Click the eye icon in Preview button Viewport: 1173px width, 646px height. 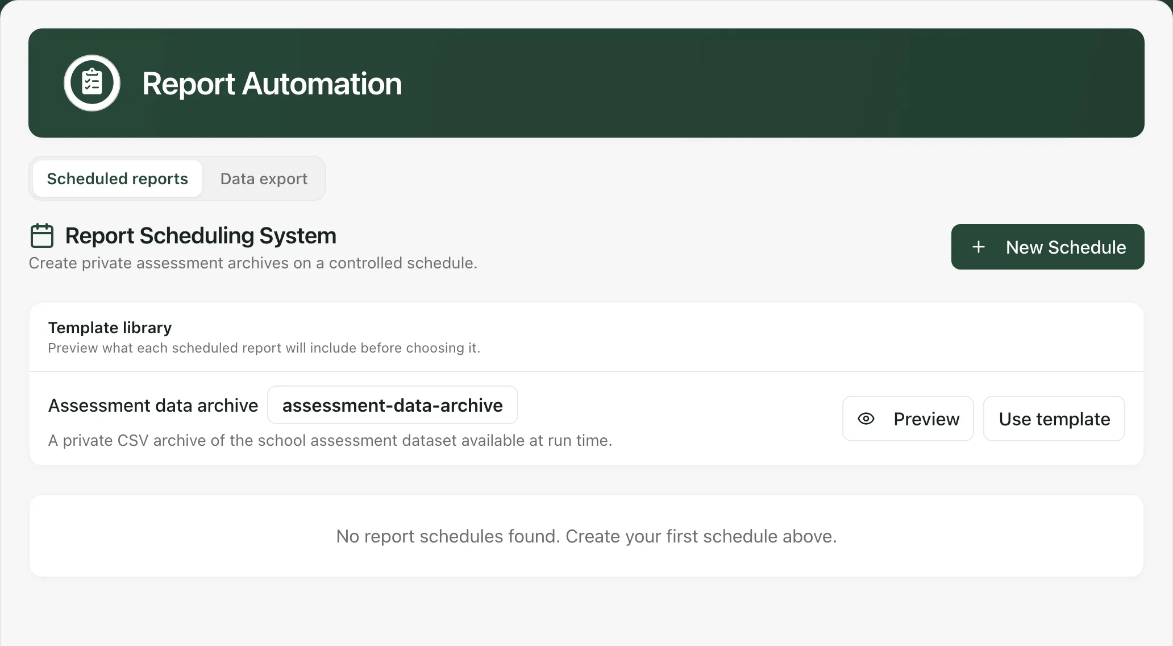(x=866, y=419)
